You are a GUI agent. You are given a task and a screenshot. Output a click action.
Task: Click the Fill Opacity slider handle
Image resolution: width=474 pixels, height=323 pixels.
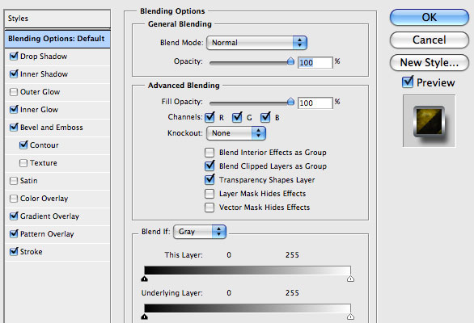point(290,102)
